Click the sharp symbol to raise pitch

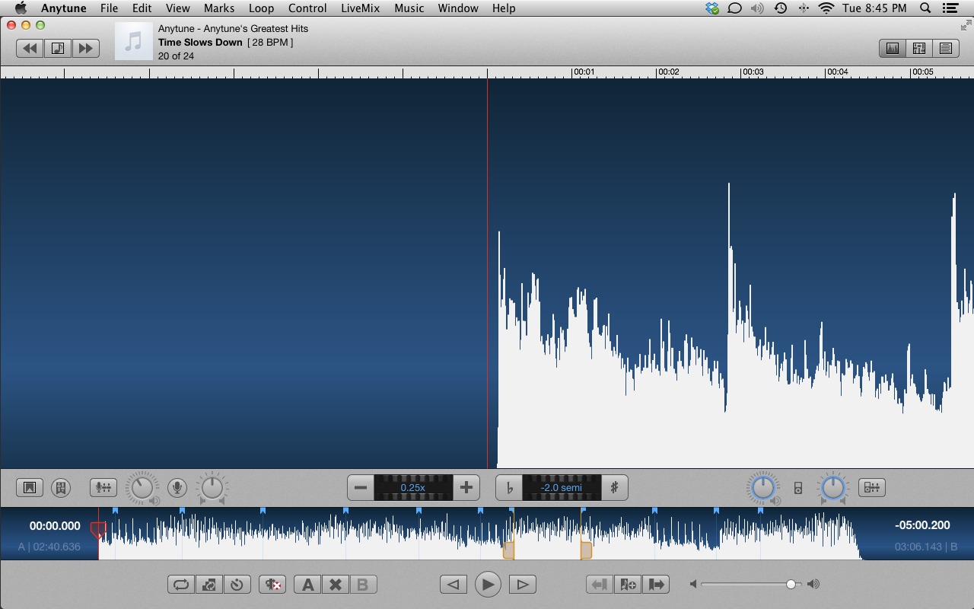click(x=615, y=488)
